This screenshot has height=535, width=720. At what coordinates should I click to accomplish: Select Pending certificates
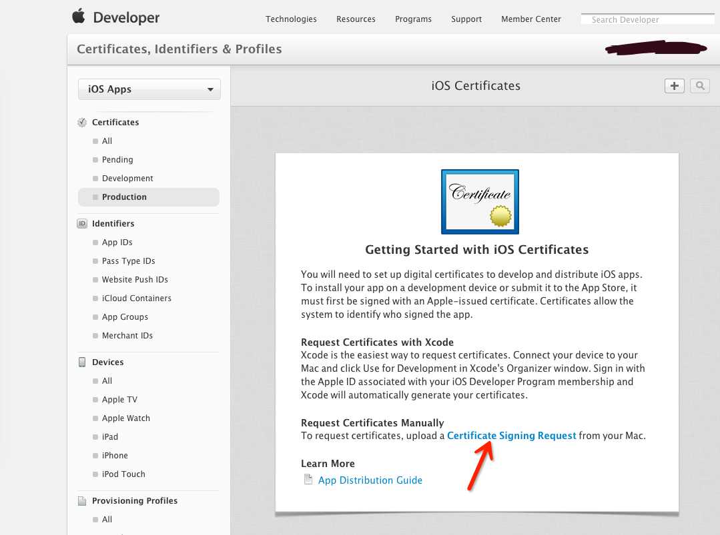[x=117, y=159]
